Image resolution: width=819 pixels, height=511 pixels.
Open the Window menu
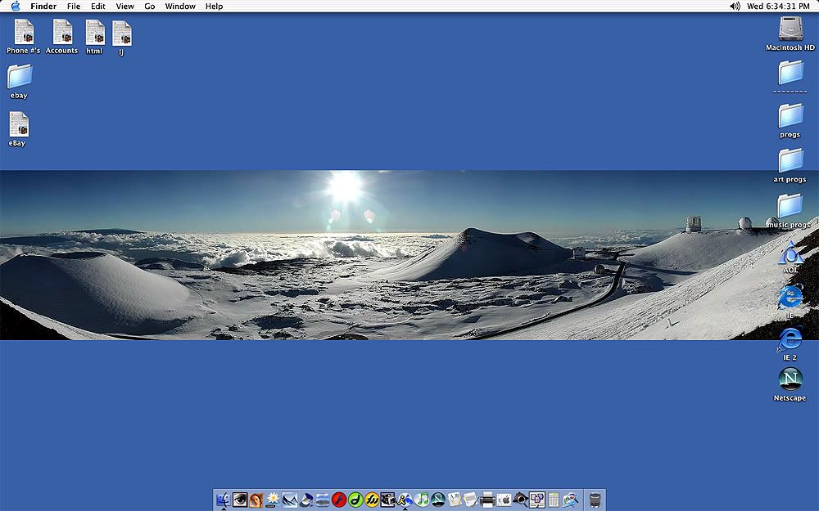tap(180, 7)
